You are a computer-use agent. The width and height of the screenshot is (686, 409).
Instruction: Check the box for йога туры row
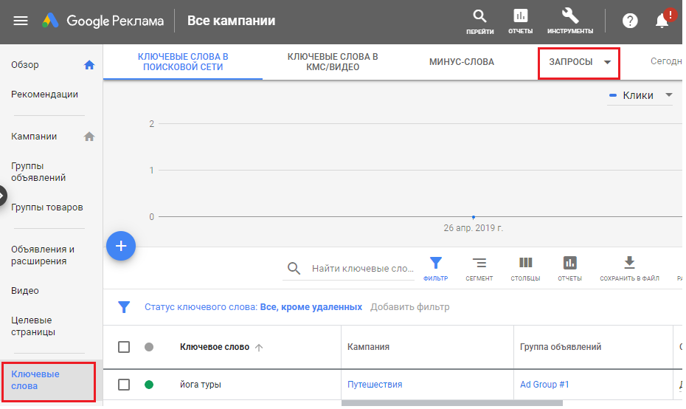click(x=124, y=385)
